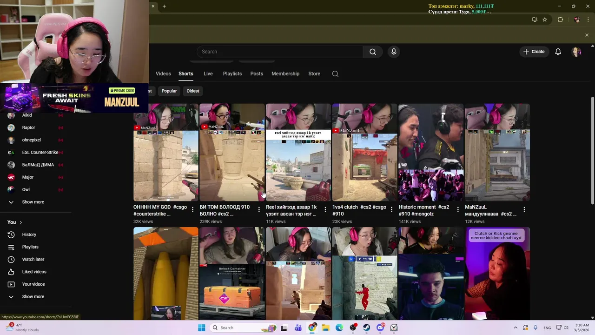Open YouTube notifications bell
The height and width of the screenshot is (335, 595).
pyautogui.click(x=558, y=52)
